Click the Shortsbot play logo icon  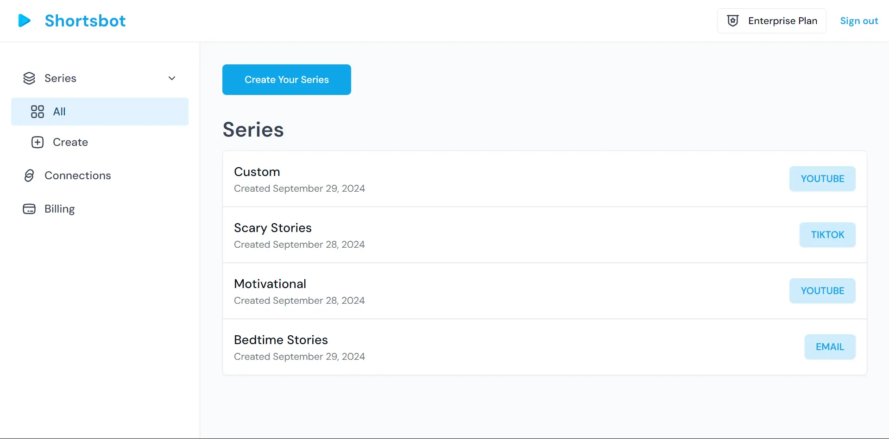(24, 20)
